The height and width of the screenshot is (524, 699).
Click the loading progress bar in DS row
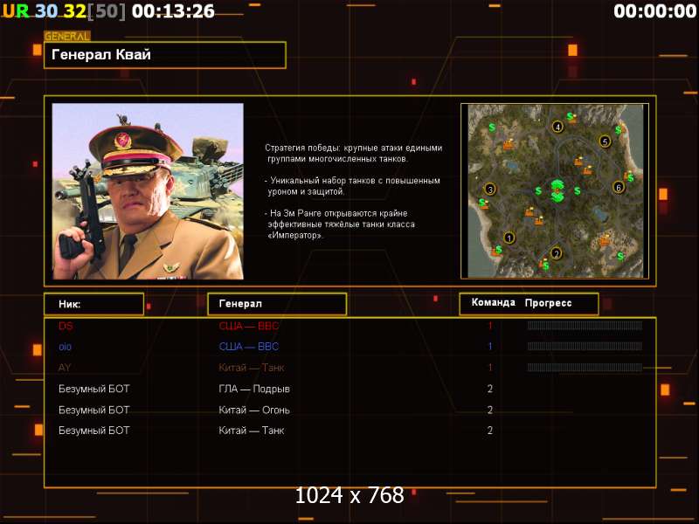pyautogui.click(x=585, y=326)
